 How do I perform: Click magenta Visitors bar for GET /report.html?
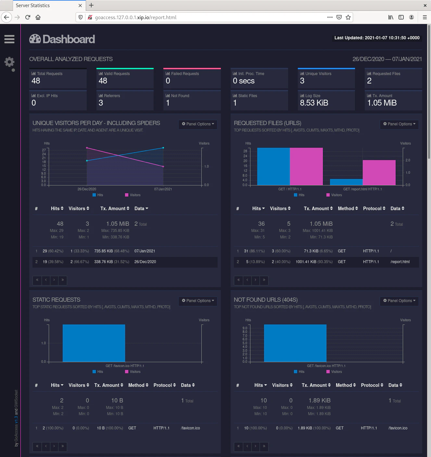[379, 172]
